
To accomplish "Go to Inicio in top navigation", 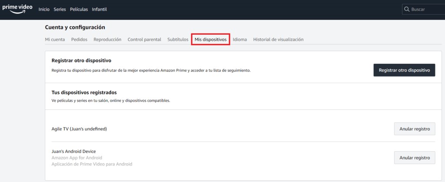I will coord(44,9).
